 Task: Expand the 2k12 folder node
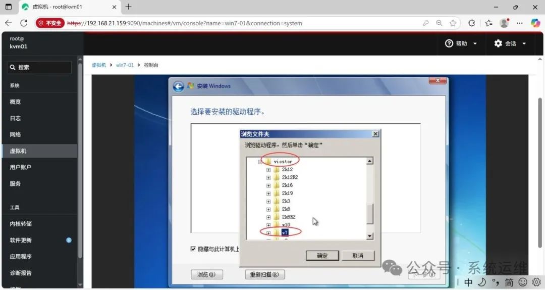point(268,170)
